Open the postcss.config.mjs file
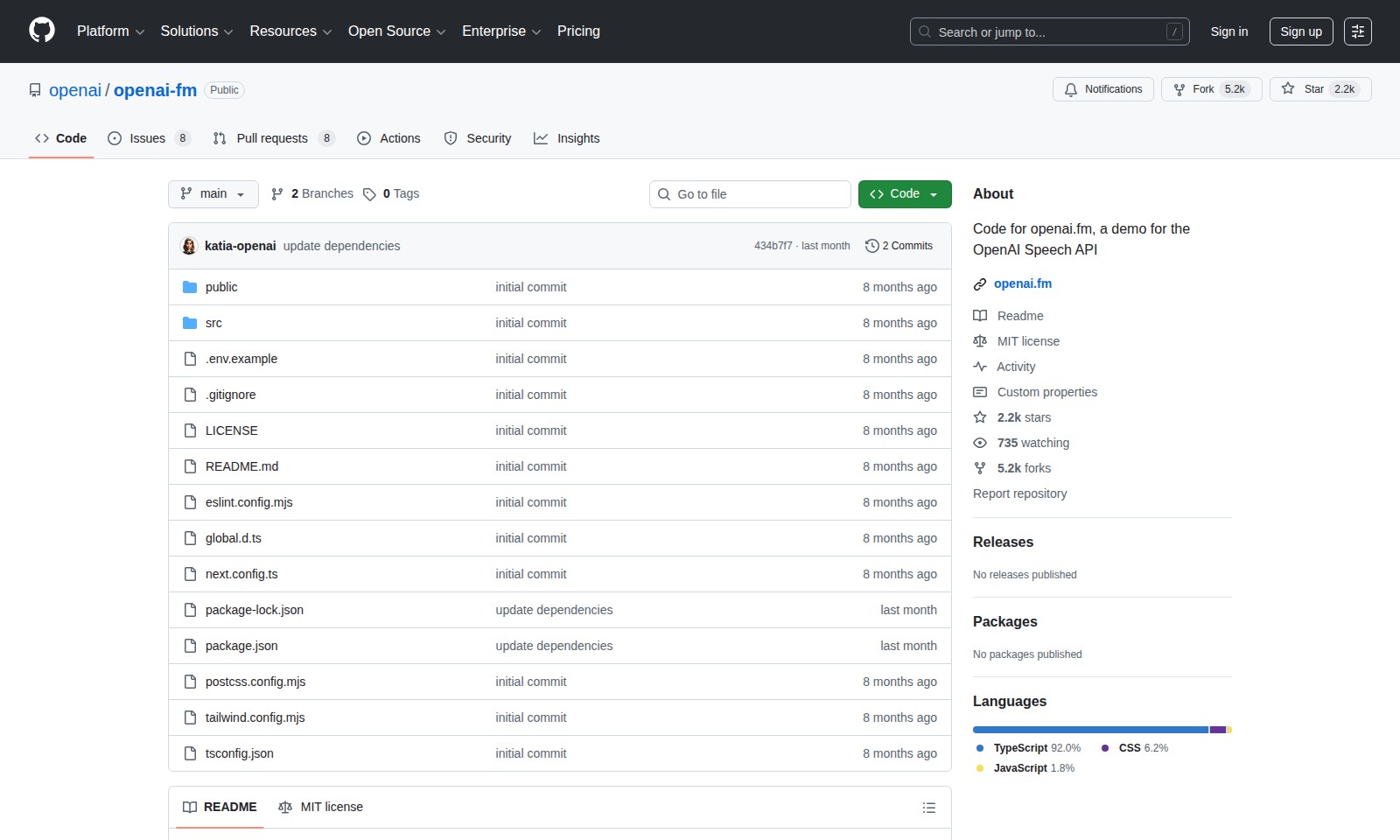 (x=255, y=682)
